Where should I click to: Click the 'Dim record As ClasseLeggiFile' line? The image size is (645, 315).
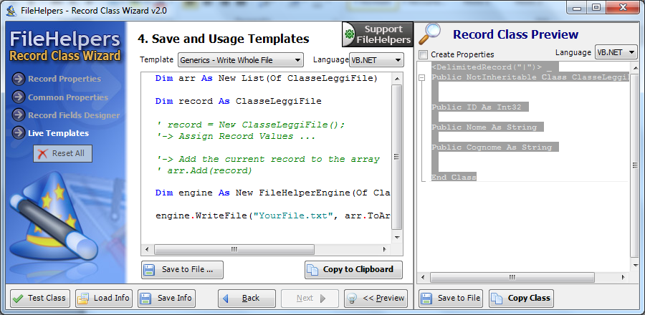[238, 101]
